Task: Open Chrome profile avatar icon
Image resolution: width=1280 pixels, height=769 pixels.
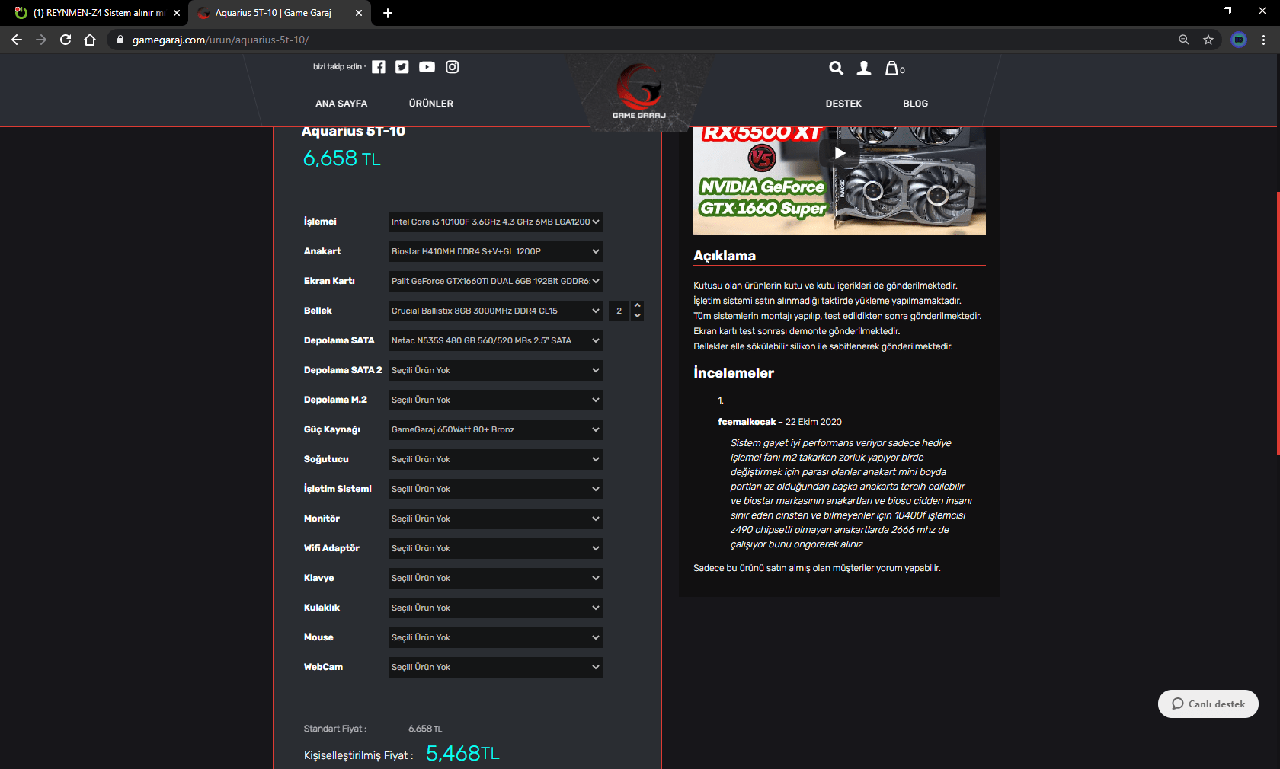Action: pos(1239,40)
